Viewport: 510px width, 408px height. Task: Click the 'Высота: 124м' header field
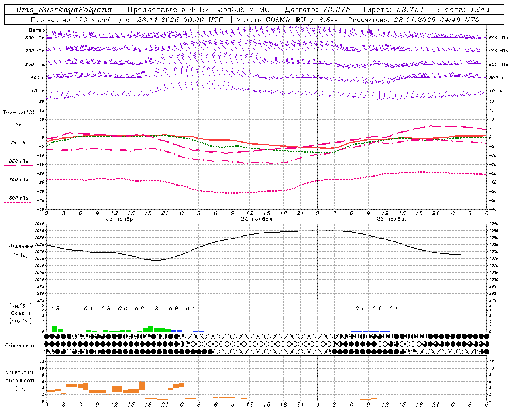(x=462, y=10)
